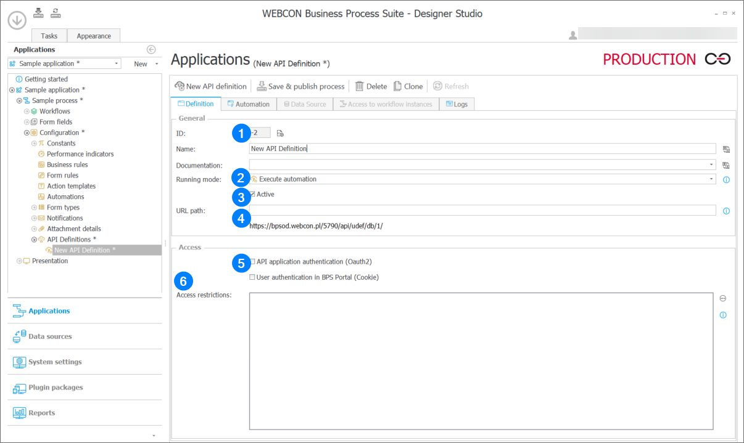Open Data sources section
The image size is (744, 443).
49,336
